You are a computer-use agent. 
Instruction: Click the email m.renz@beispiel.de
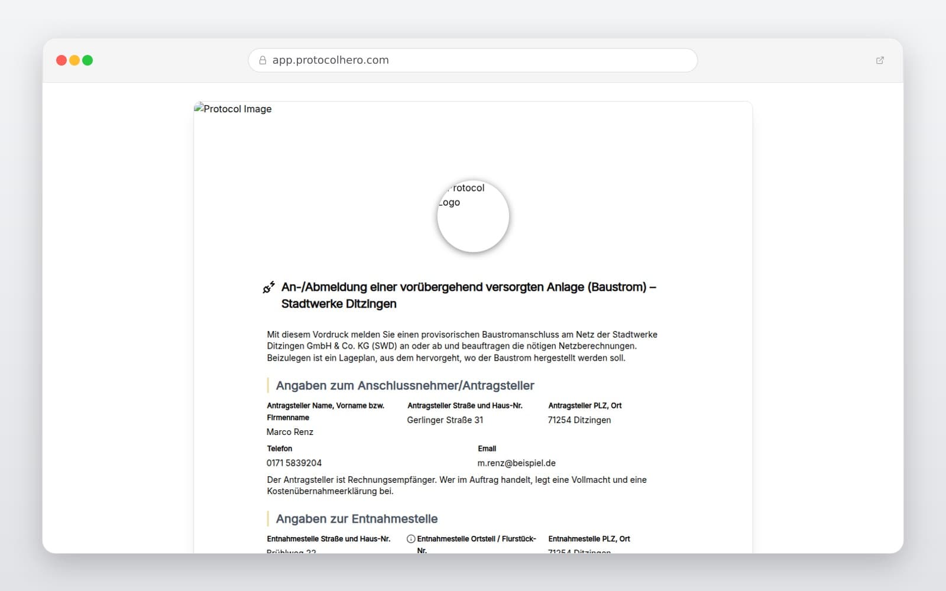click(x=517, y=463)
